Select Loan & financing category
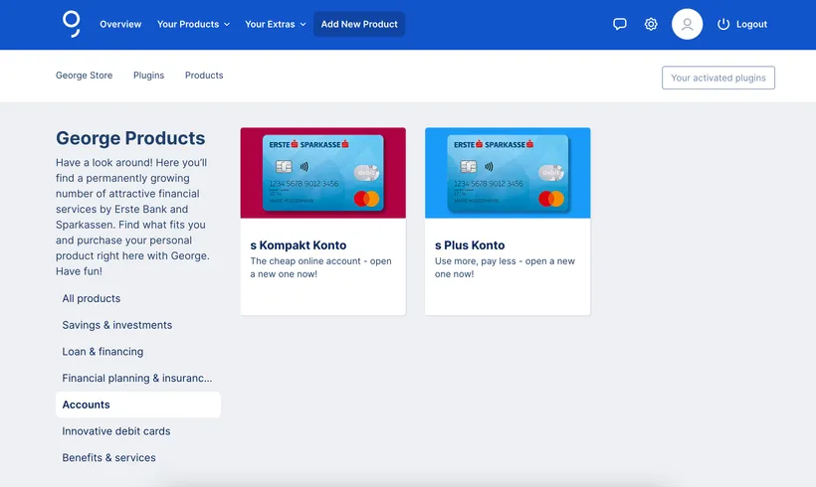Image resolution: width=816 pixels, height=487 pixels. pyautogui.click(x=138, y=352)
